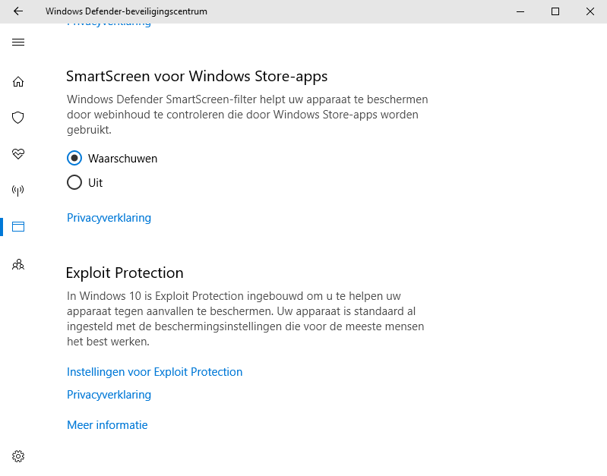Go to Home via house icon
607x476 pixels.
[18, 82]
